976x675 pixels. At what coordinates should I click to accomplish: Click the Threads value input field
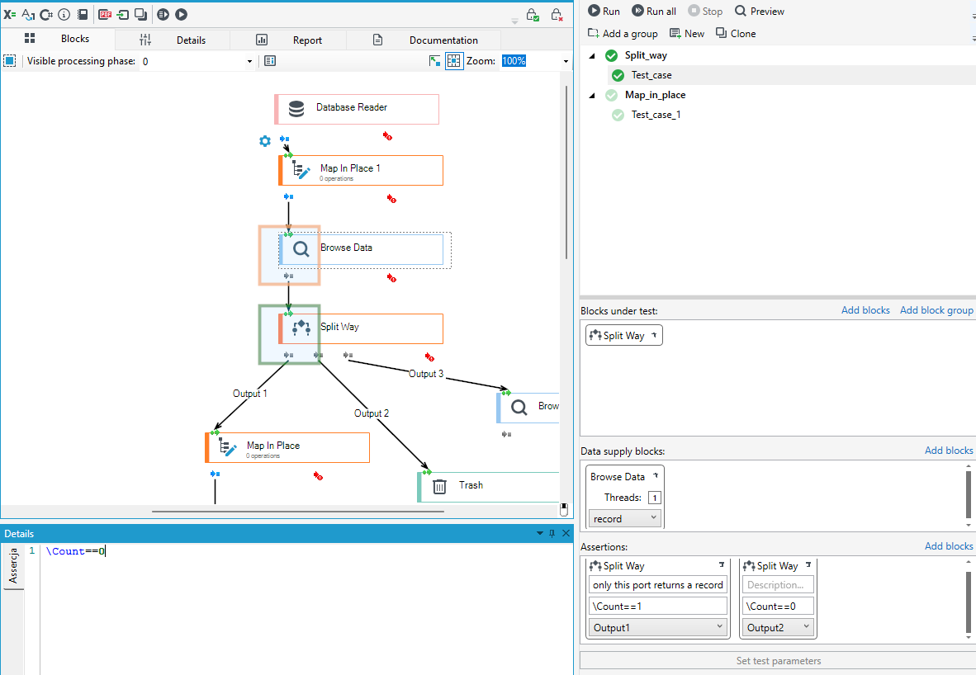click(655, 498)
